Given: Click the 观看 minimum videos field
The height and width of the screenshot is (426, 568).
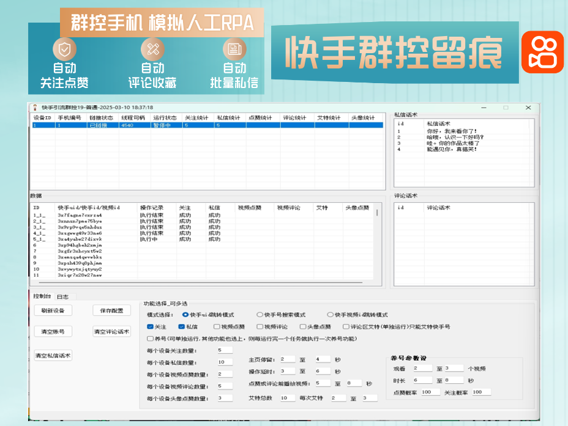Looking at the screenshot, I should [423, 368].
